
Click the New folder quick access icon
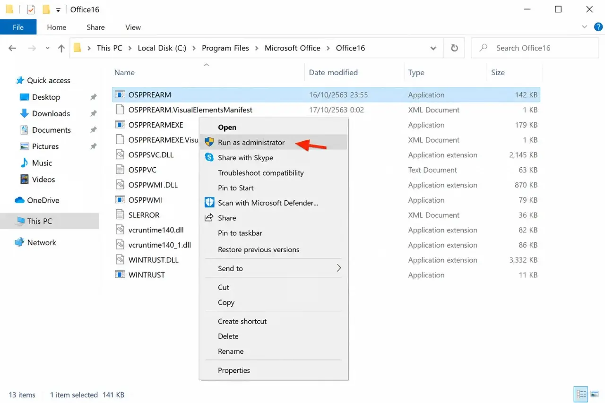[x=46, y=9]
